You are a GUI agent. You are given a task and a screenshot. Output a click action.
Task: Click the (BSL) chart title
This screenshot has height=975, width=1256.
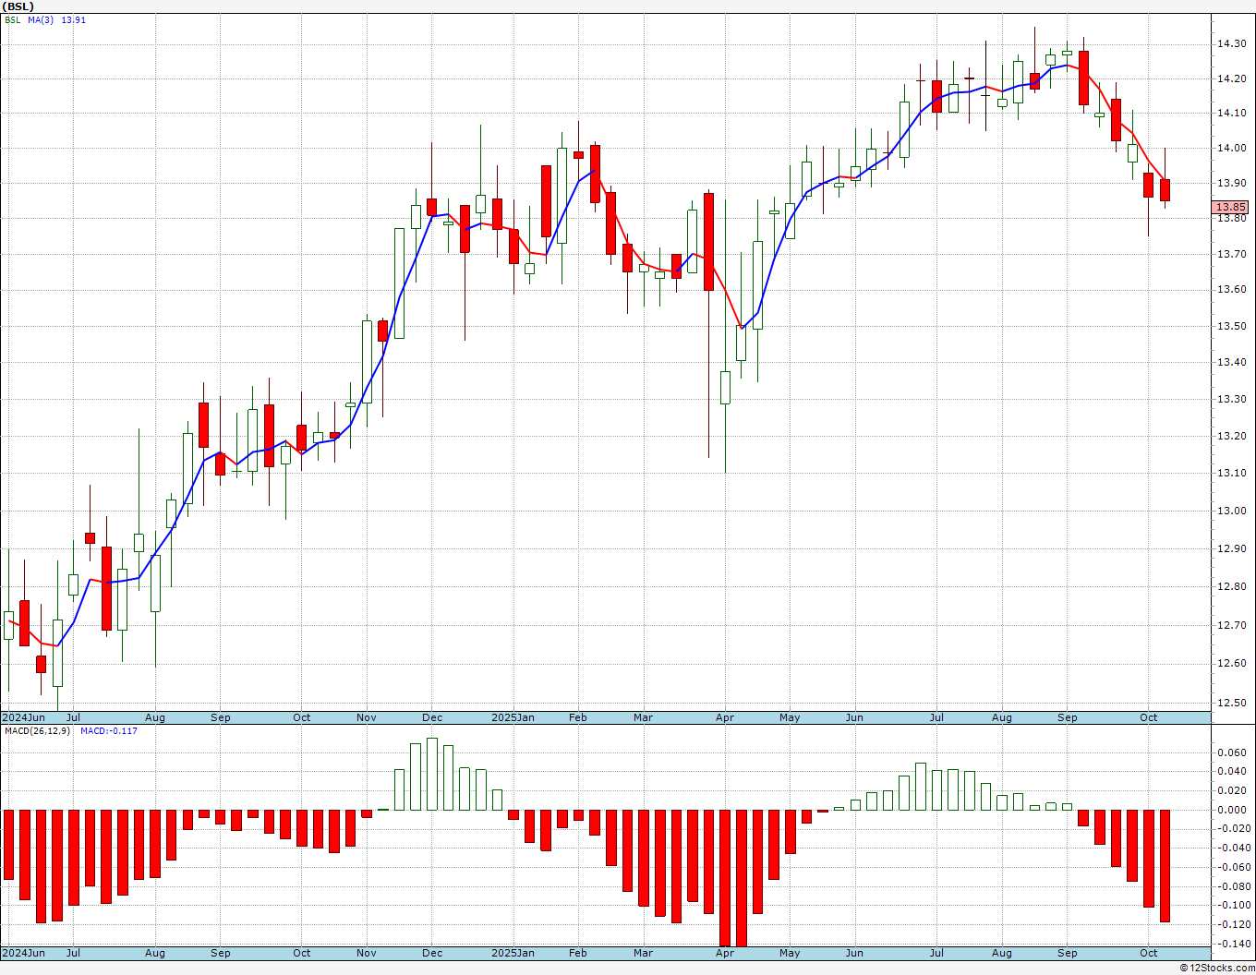point(19,6)
